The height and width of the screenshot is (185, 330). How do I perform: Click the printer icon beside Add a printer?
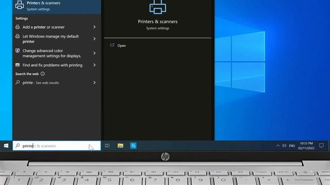(x=18, y=27)
